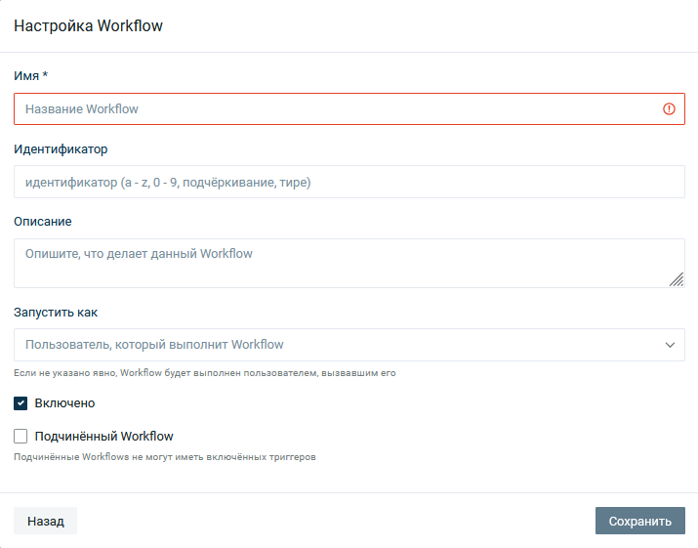Screen dimensions: 698x548
Task: Click the Название Workflow name input field
Action: tap(349, 108)
